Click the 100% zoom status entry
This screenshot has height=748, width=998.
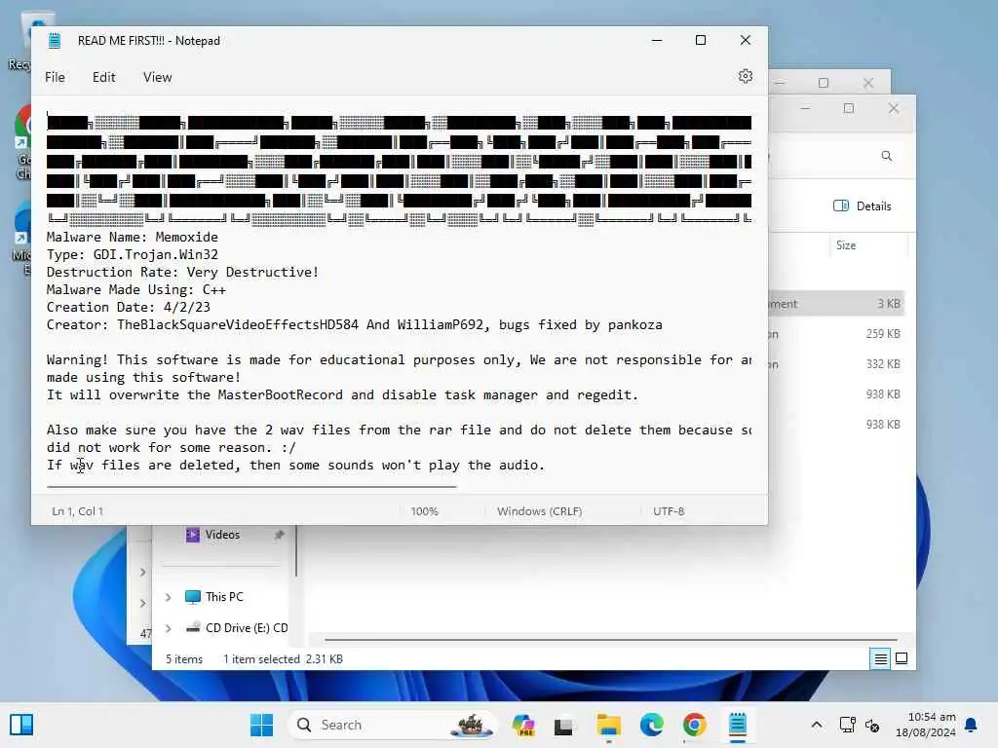425,510
